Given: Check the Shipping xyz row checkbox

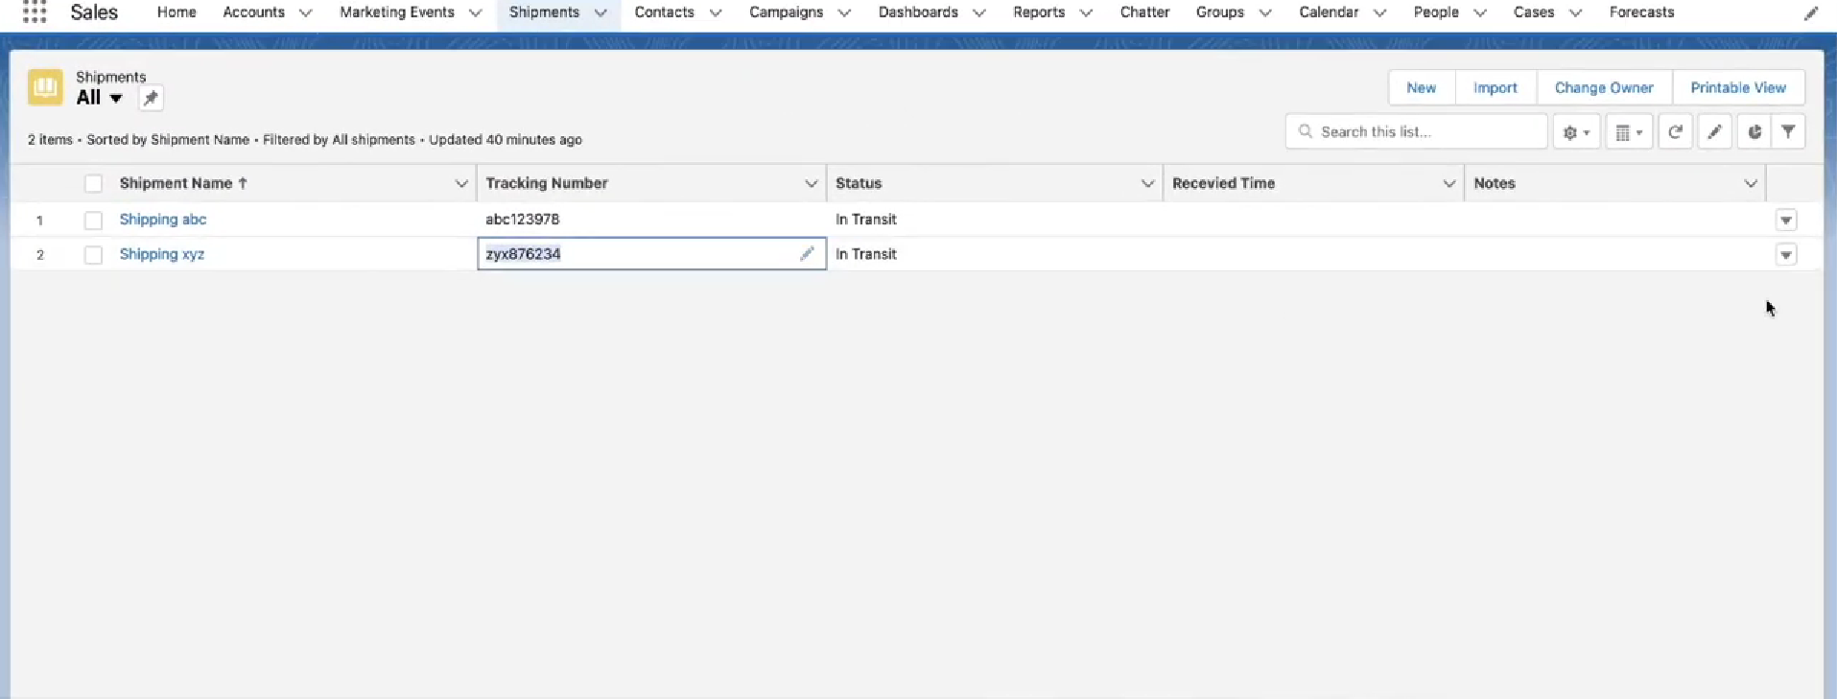Looking at the screenshot, I should [x=93, y=255].
